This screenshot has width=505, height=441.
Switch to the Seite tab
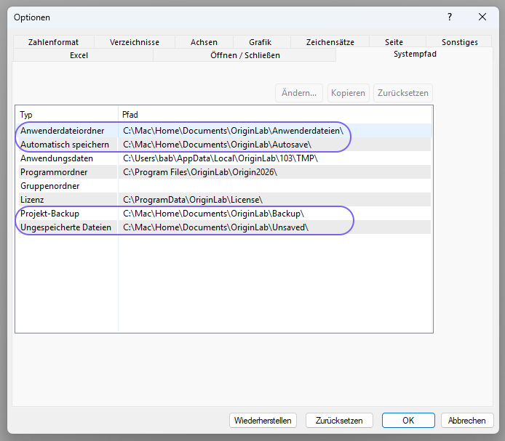[x=394, y=42]
